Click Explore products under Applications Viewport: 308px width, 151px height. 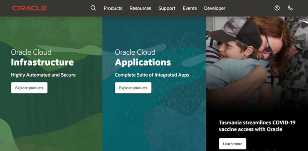point(133,88)
